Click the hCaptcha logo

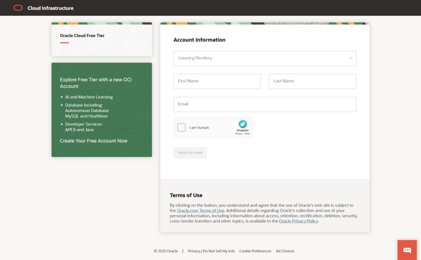click(x=243, y=124)
